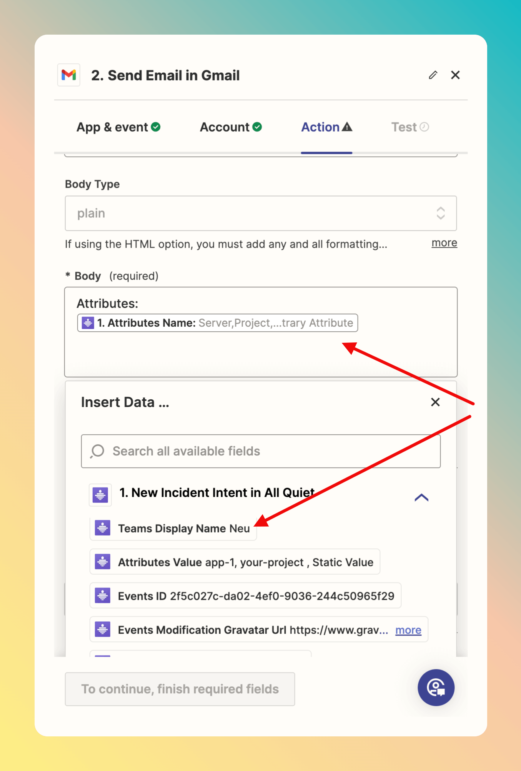Click the To continue, finish required fields button
This screenshot has height=771, width=521.
tap(180, 689)
